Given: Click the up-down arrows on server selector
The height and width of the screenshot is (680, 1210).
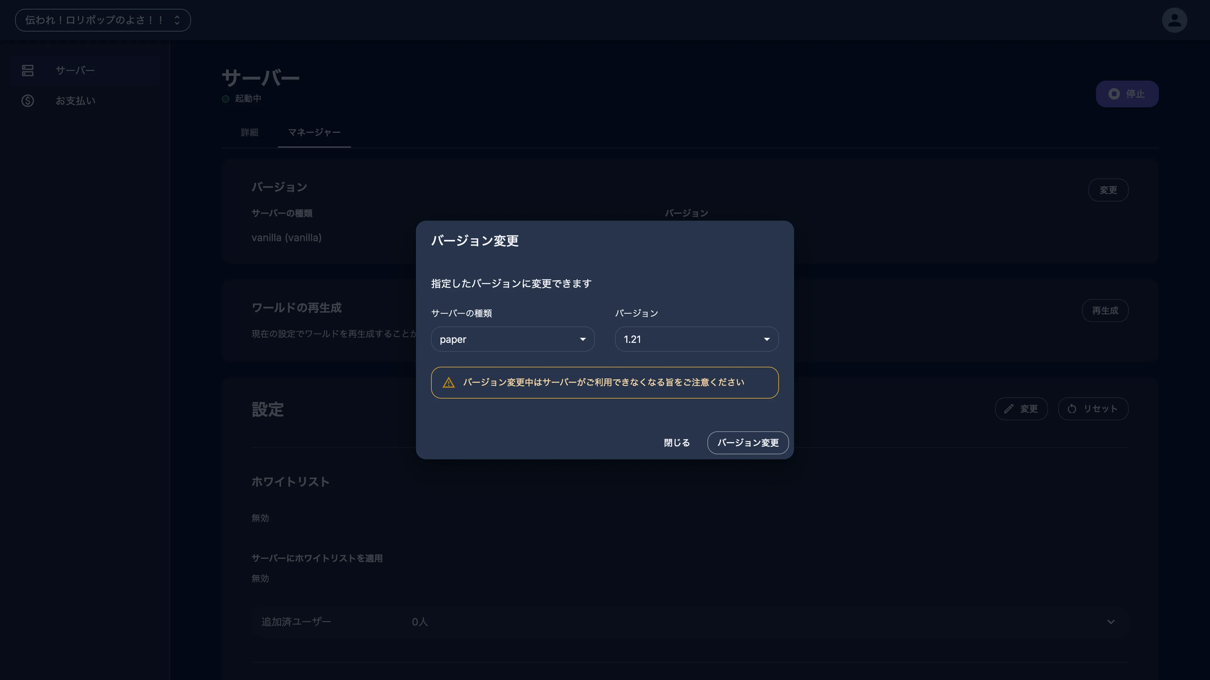Looking at the screenshot, I should (177, 20).
